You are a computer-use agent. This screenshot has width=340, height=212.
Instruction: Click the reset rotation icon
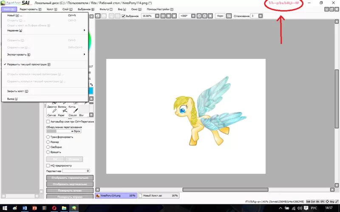(210, 16)
